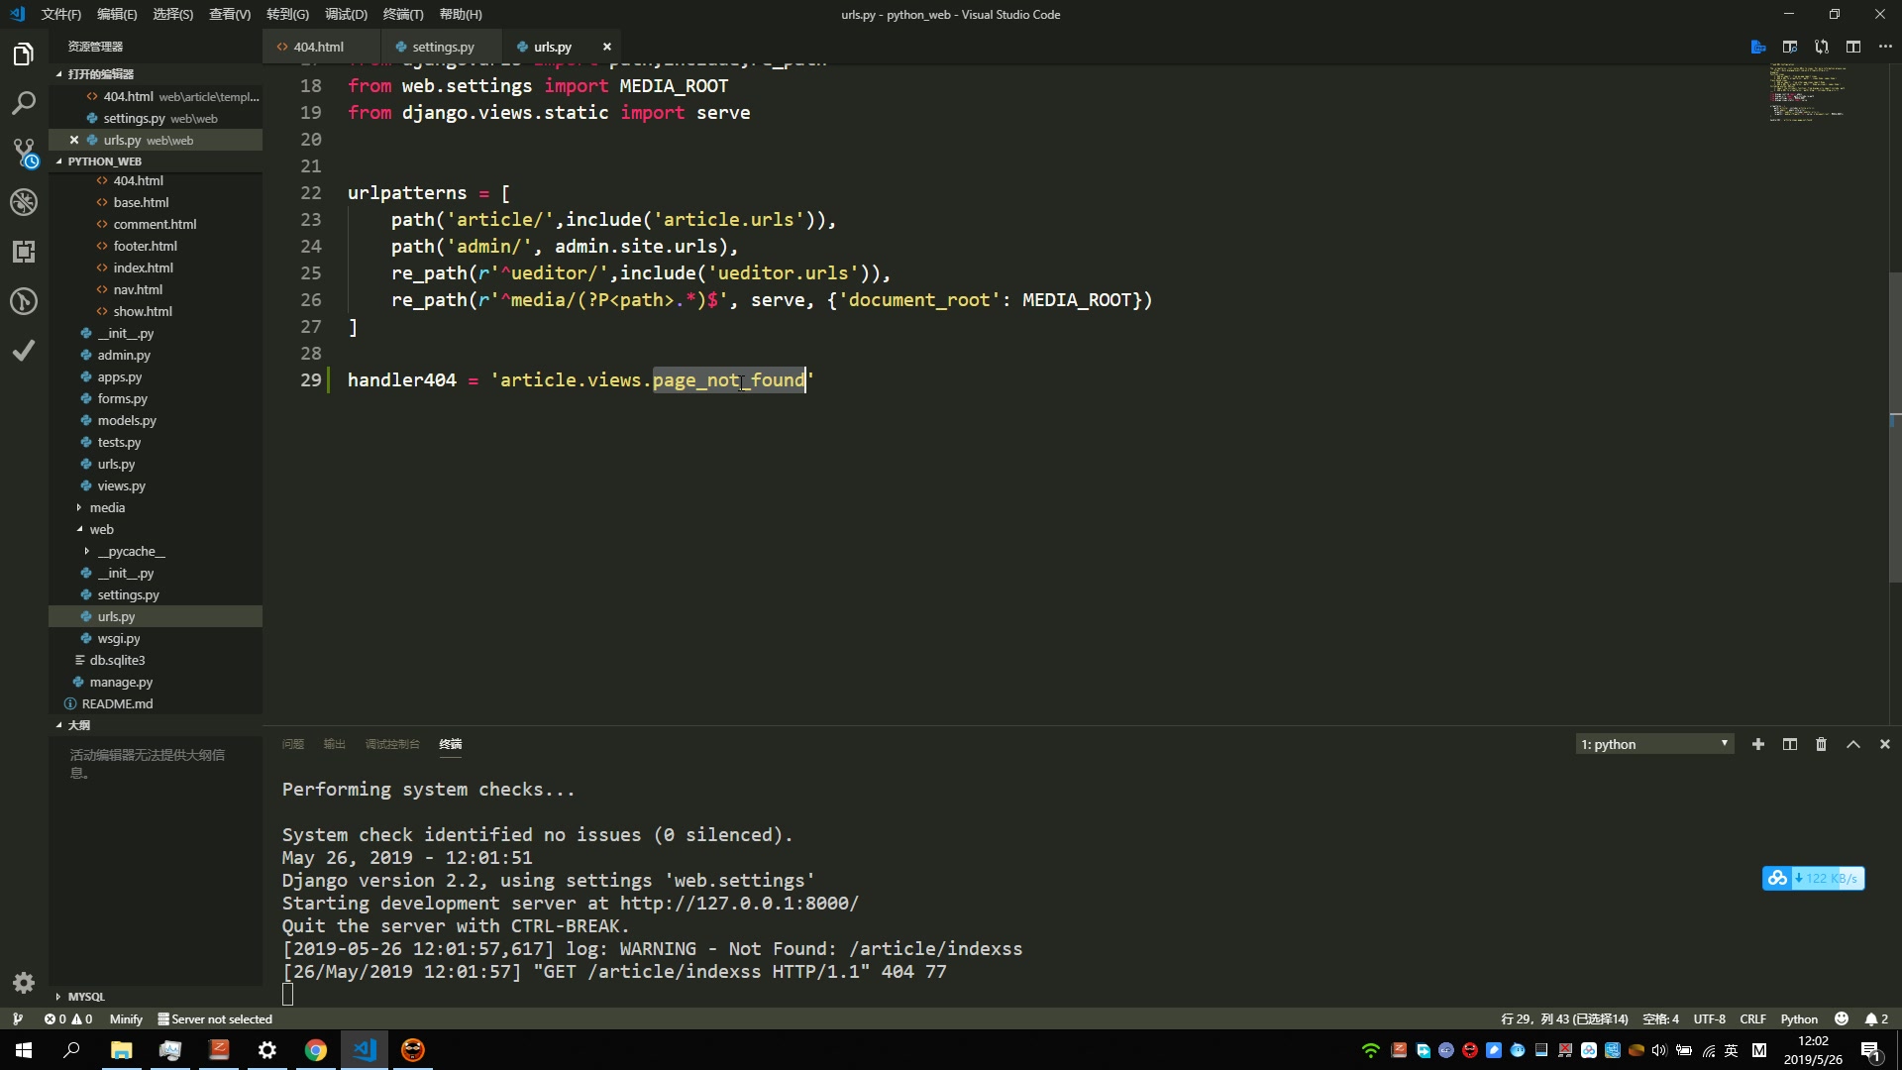The height and width of the screenshot is (1070, 1902).
Task: Maximize terminal panel with up chevron
Action: coord(1853,744)
